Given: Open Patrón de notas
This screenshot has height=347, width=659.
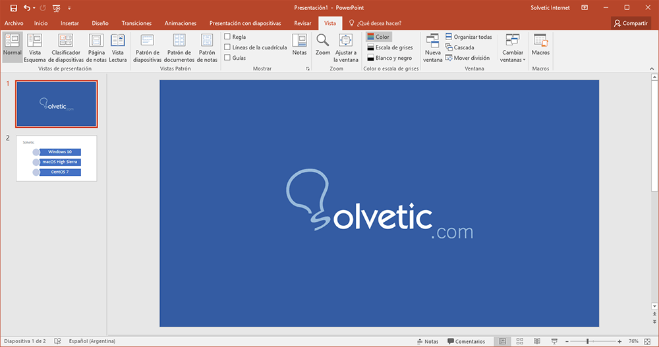Looking at the screenshot, I should tap(207, 47).
